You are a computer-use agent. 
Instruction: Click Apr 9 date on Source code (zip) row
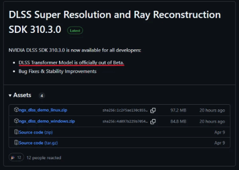click(219, 132)
